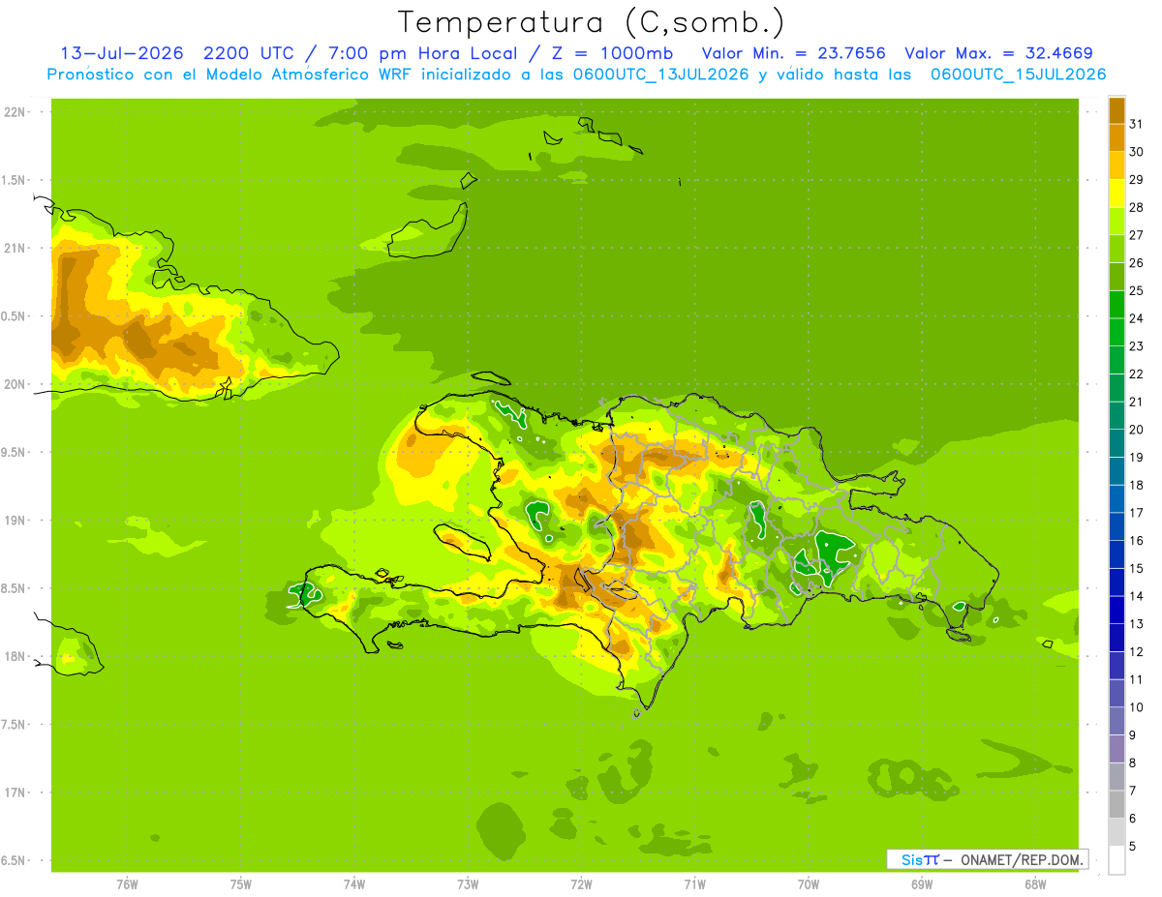Click the "ONAMET/REP.DOM." credit label
This screenshot has height=897, width=1162.
tap(1021, 859)
